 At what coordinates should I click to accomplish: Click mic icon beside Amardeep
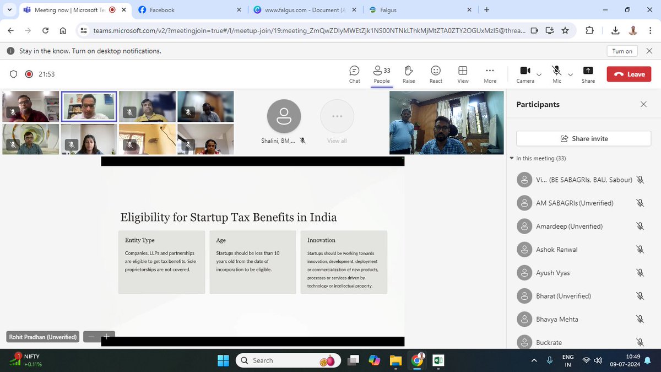(640, 226)
